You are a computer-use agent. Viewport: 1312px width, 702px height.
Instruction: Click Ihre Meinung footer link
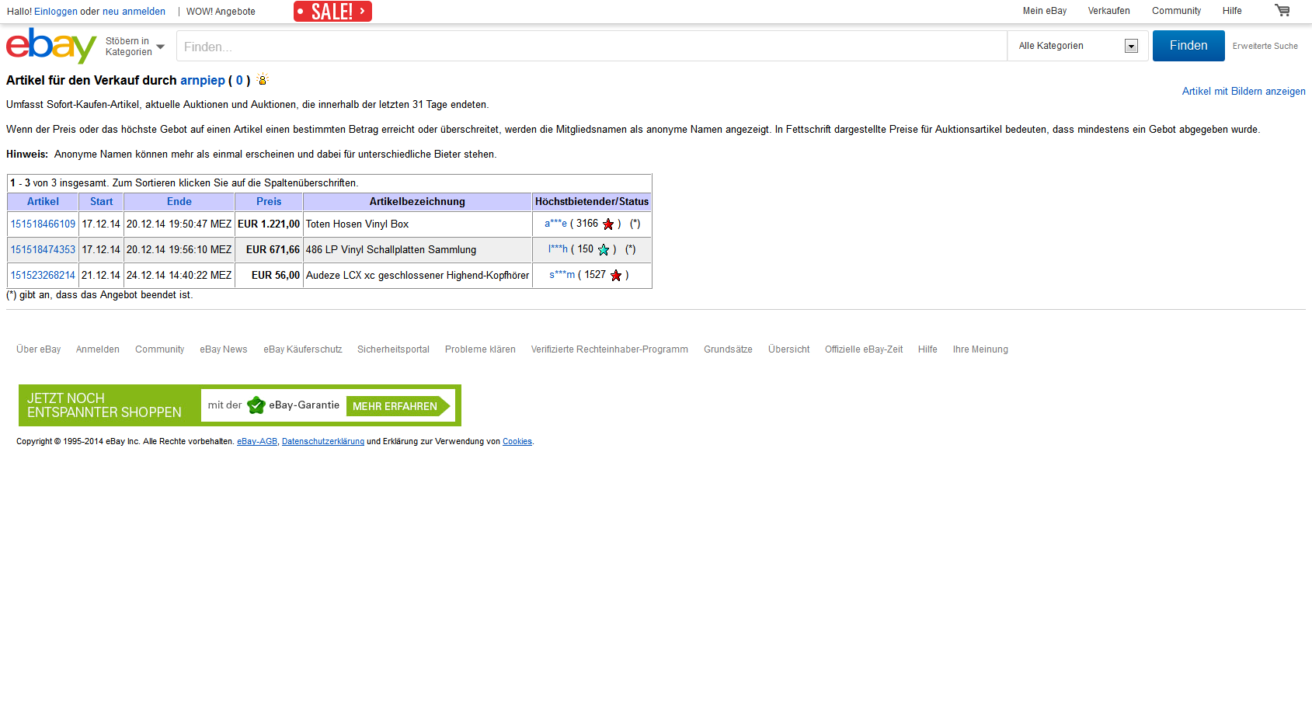pyautogui.click(x=980, y=349)
